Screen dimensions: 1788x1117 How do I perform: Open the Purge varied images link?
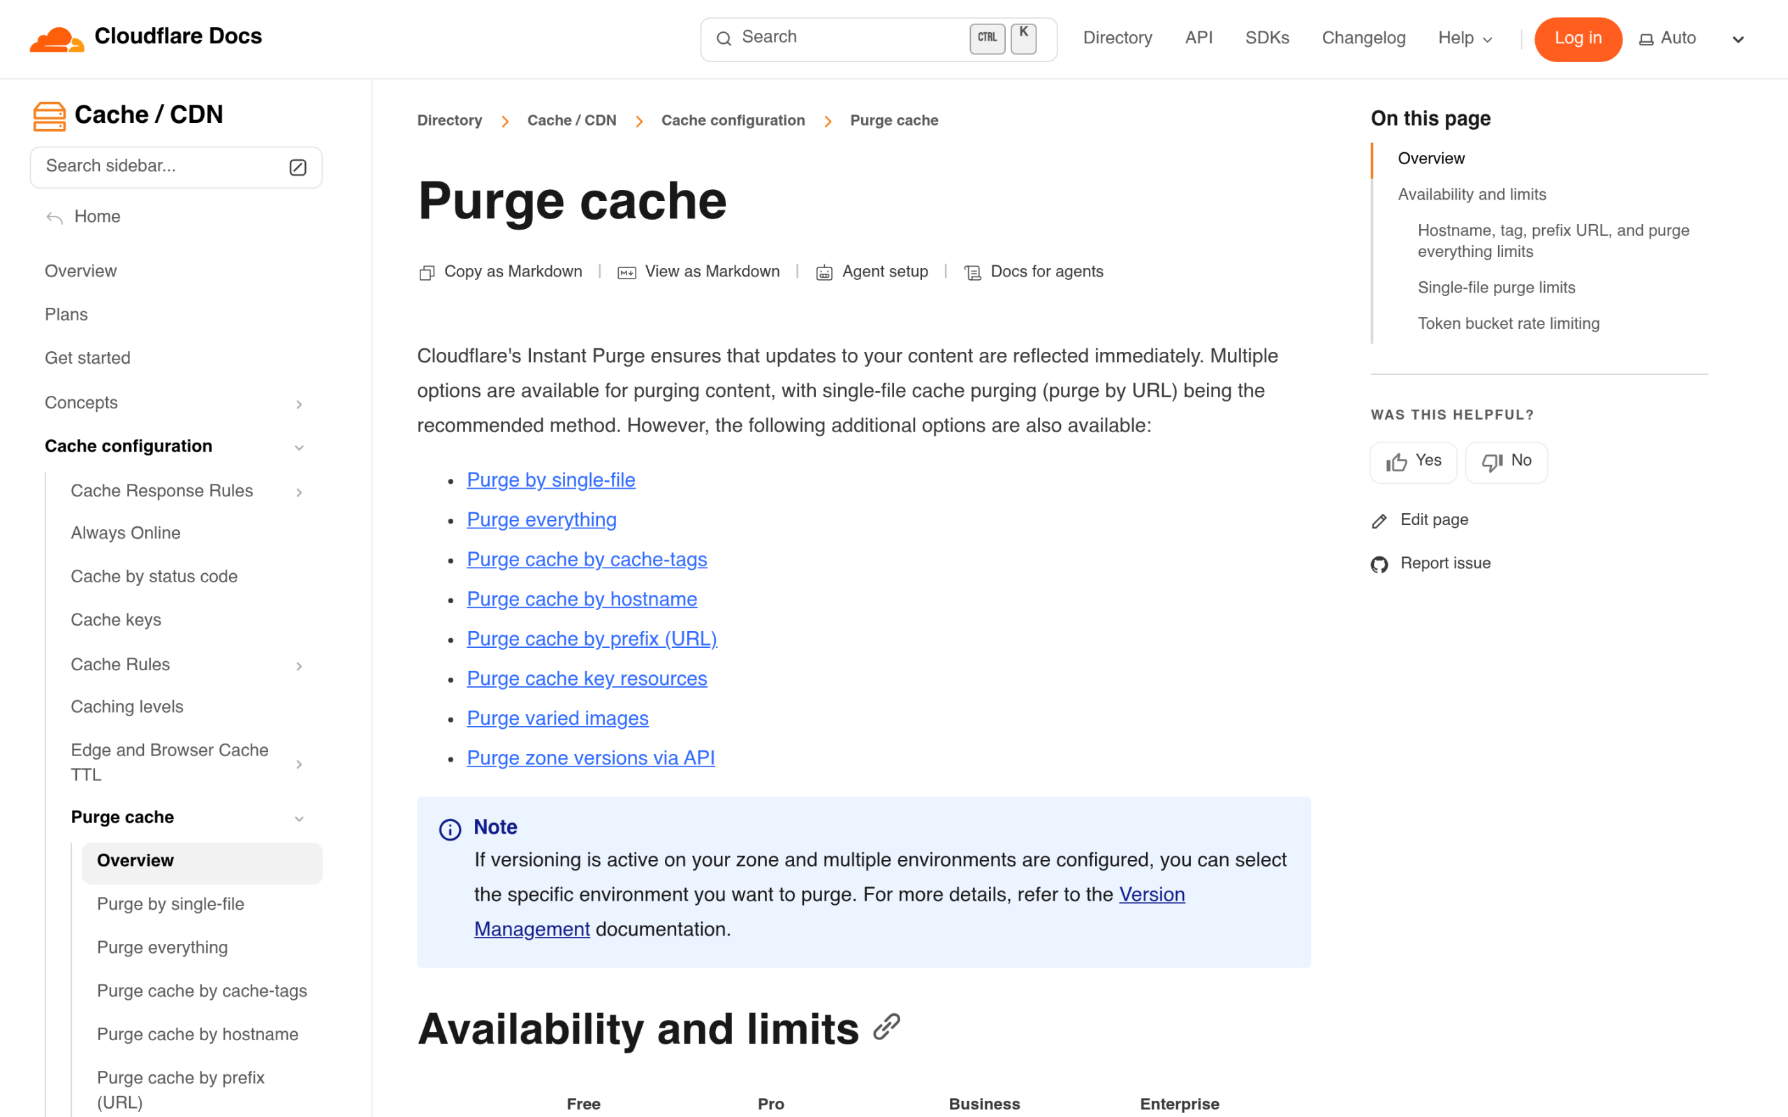[557, 719]
